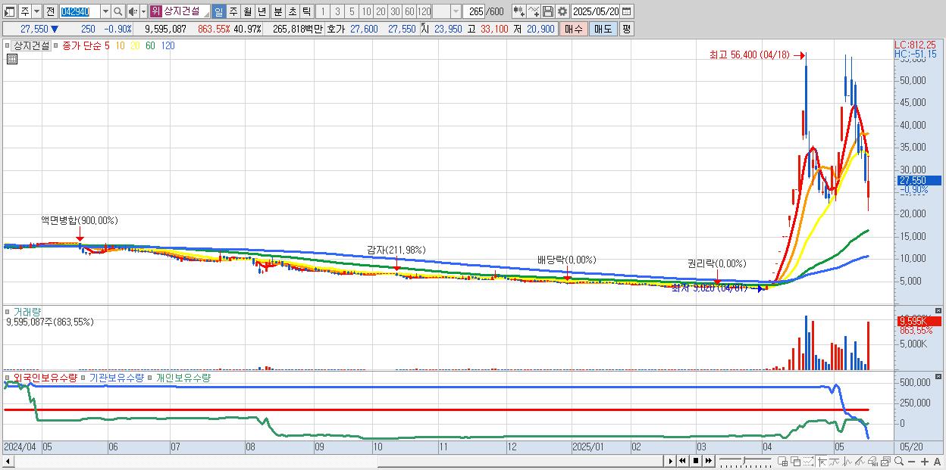Expand the dropdown arrow beside speaker icon
946x470 pixels.
pos(143,11)
